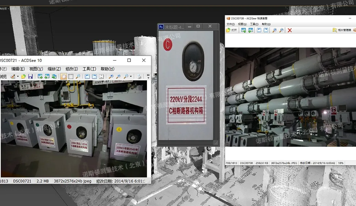The image size is (356, 206).
Task: Click the red X delete icon in quick view
Action: pyautogui.click(x=290, y=30)
